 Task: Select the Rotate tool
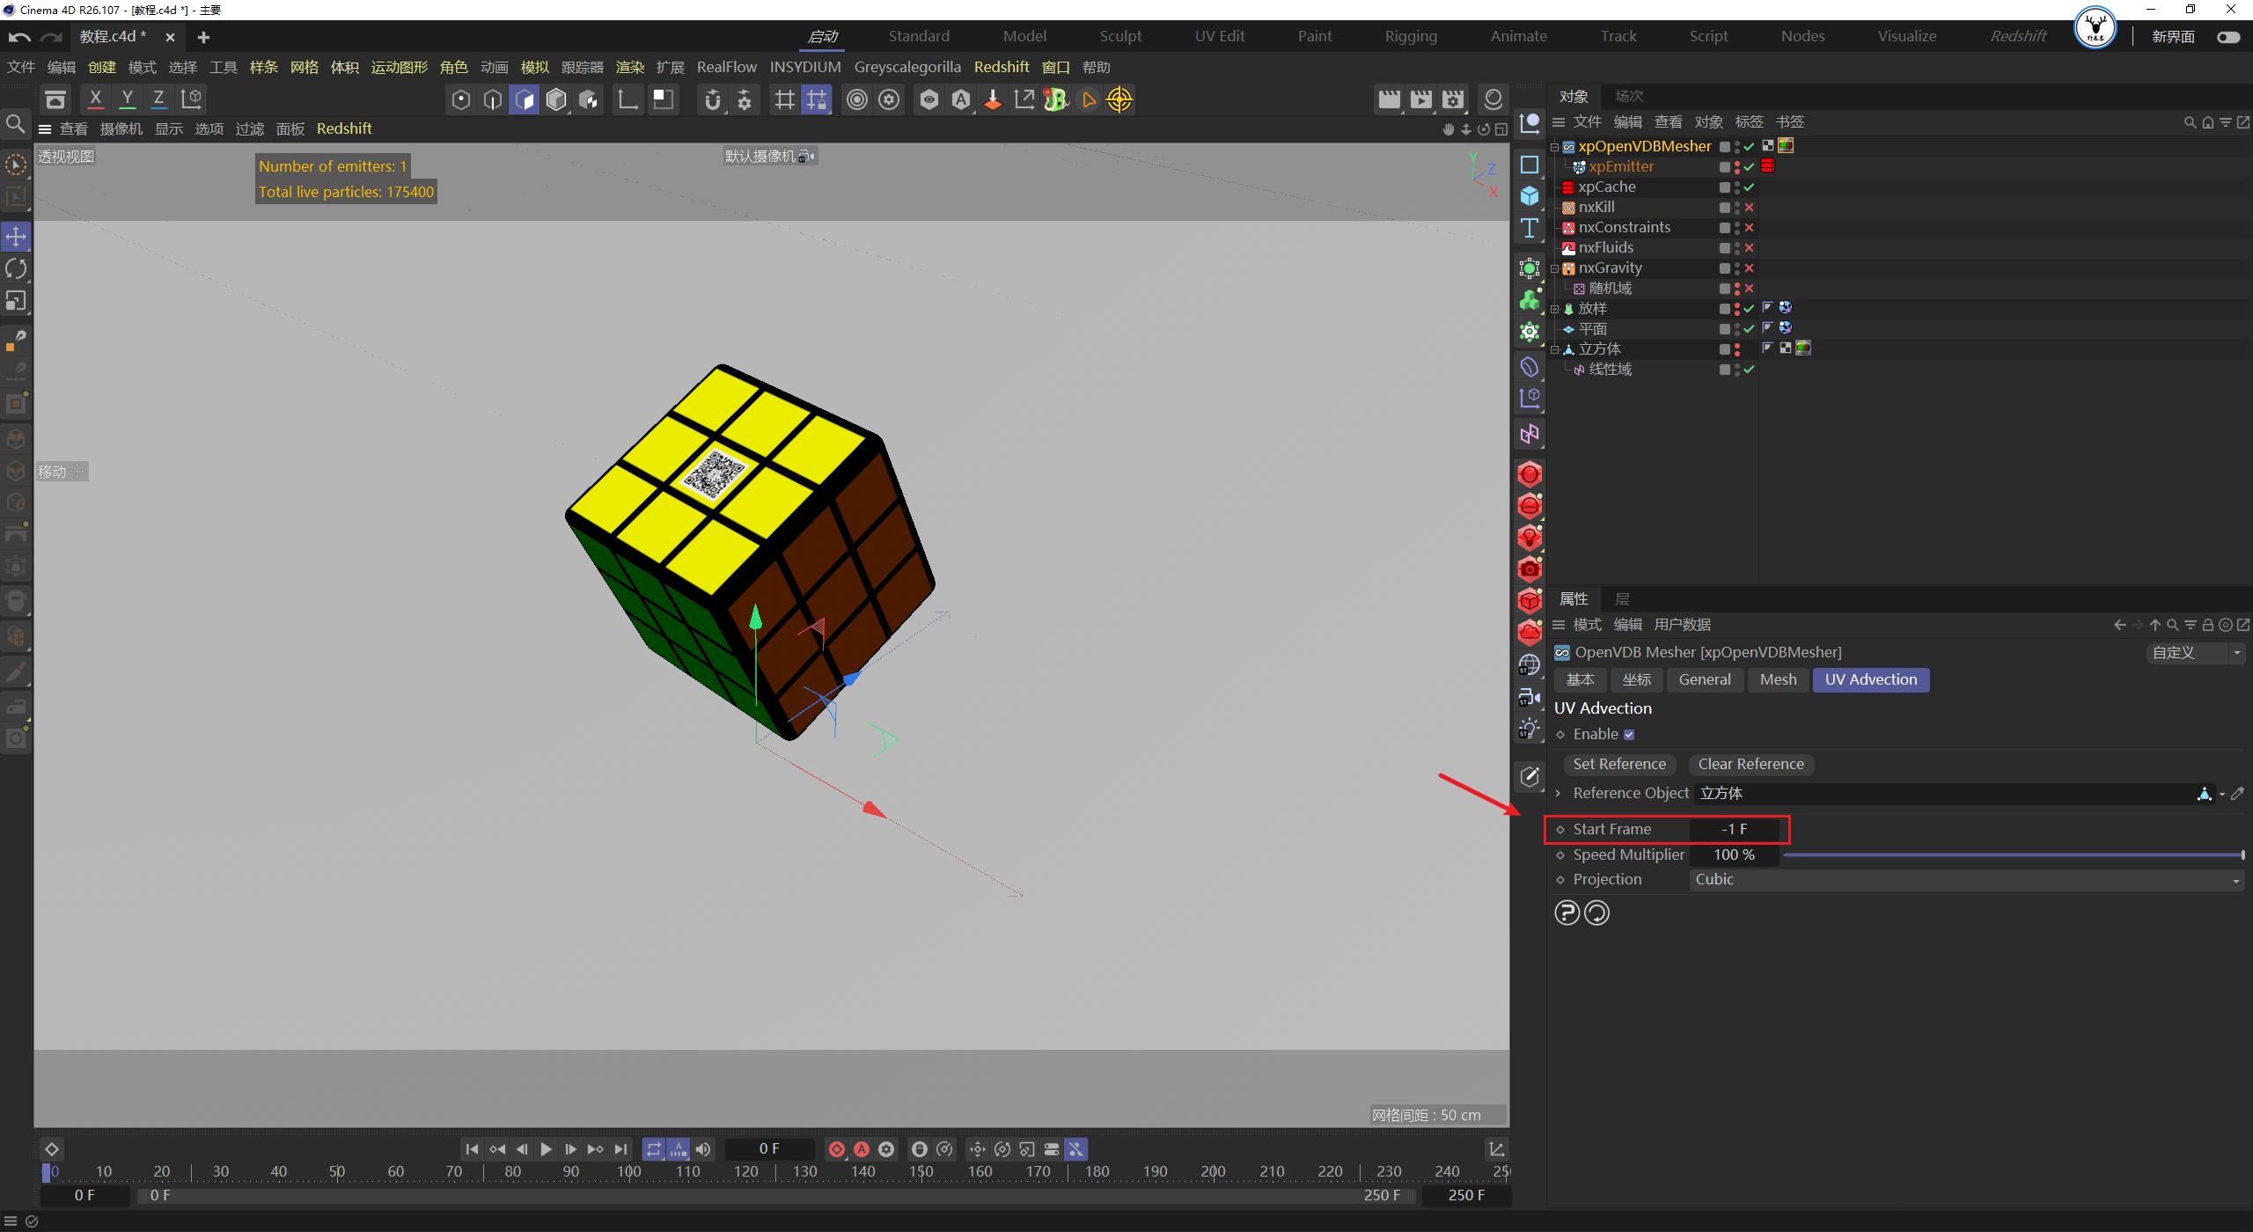15,268
